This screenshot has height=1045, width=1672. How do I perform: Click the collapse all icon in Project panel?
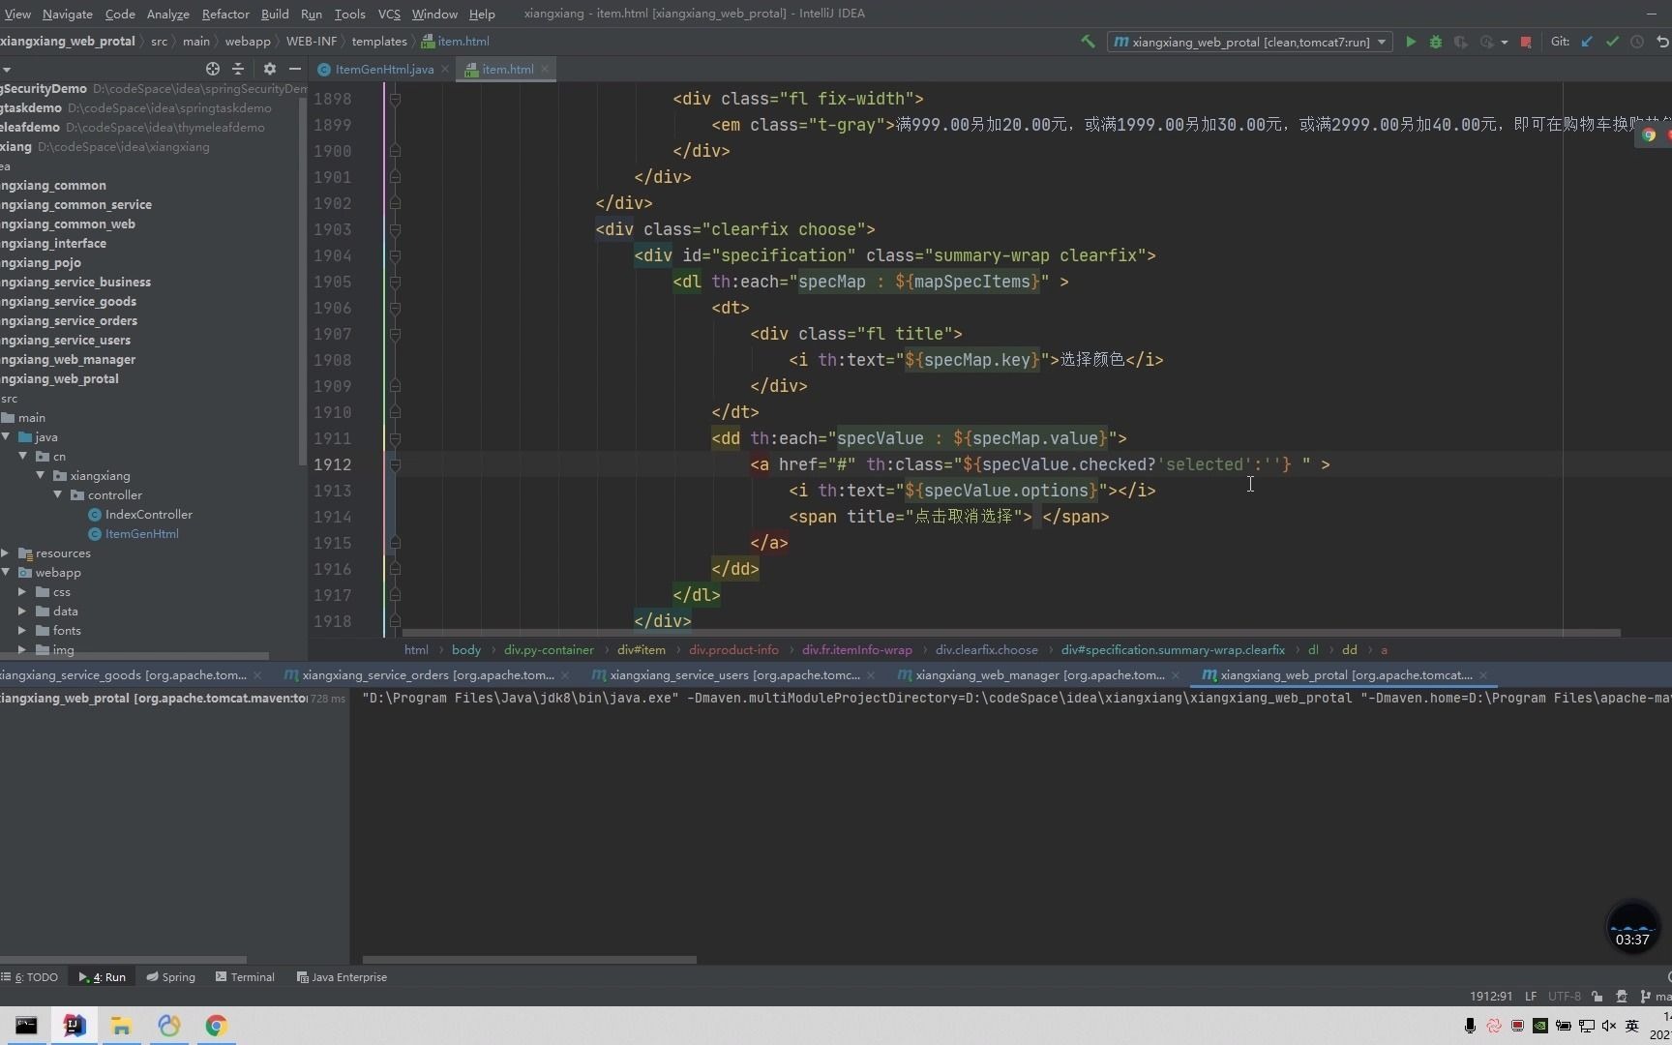pos(238,69)
